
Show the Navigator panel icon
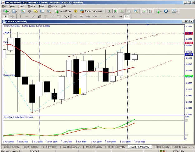pos(36,11)
